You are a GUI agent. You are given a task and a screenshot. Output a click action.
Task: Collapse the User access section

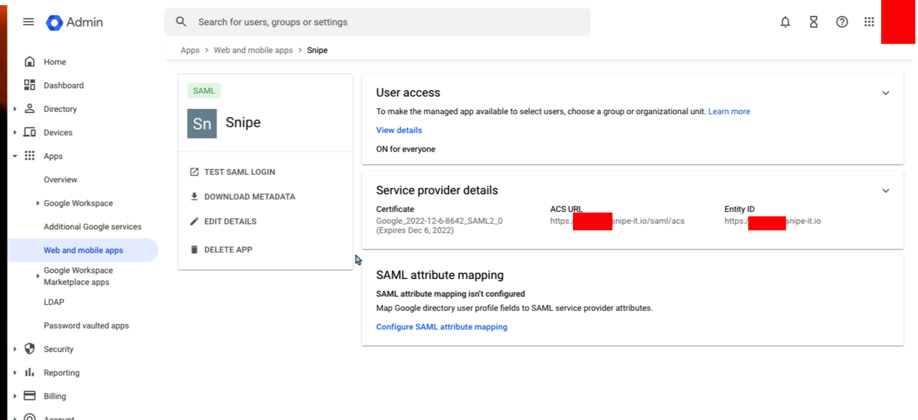click(886, 93)
